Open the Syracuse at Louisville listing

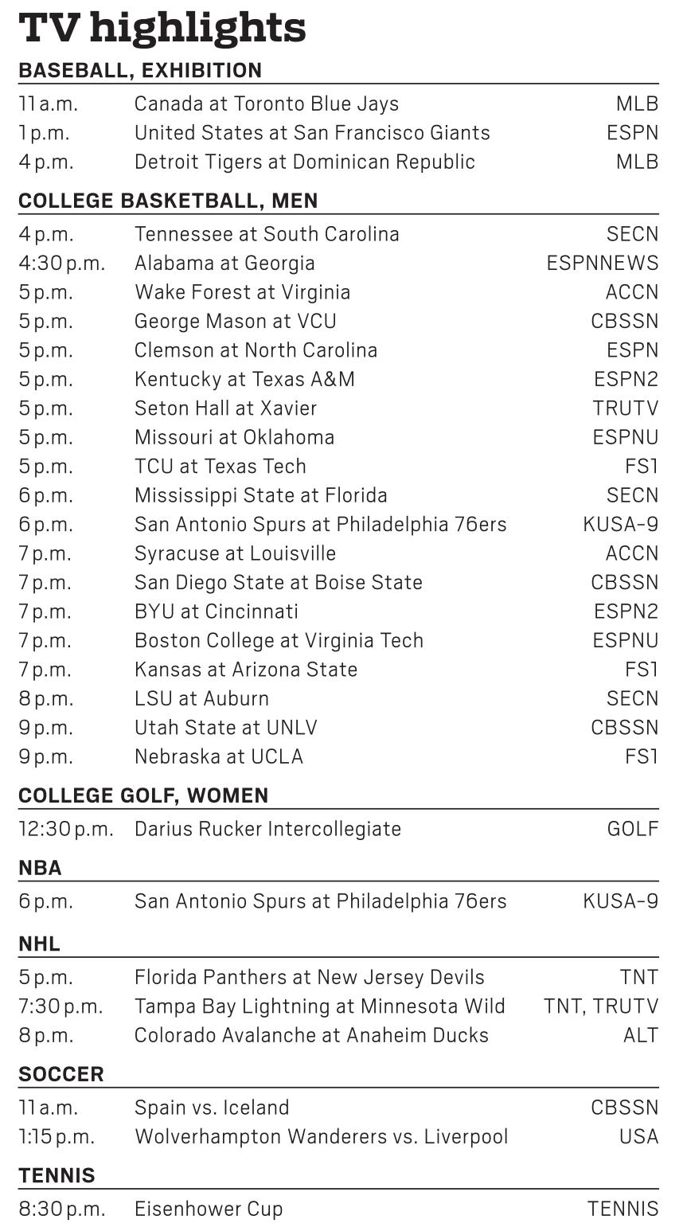tap(235, 553)
